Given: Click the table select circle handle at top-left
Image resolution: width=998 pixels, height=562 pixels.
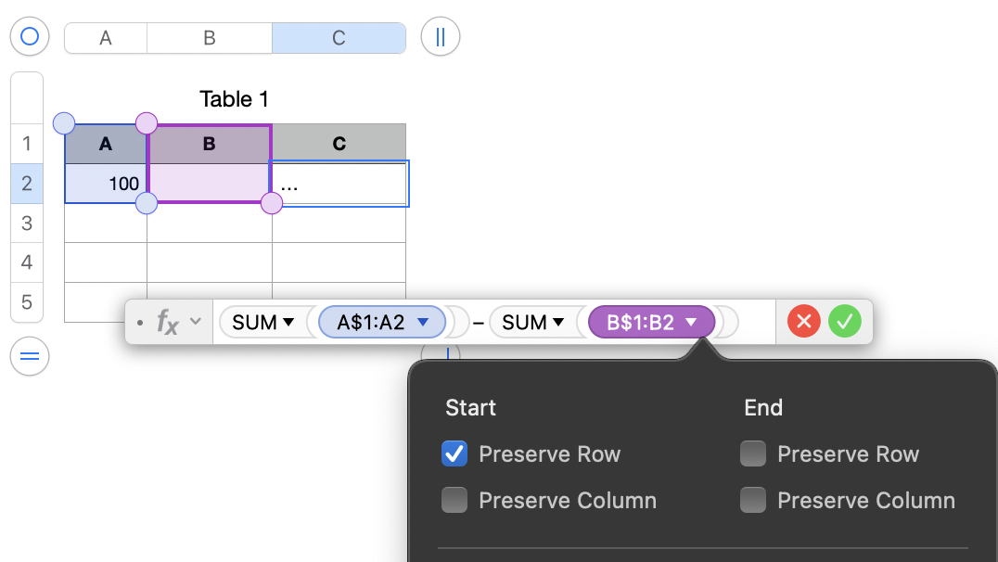Looking at the screenshot, I should 30,37.
